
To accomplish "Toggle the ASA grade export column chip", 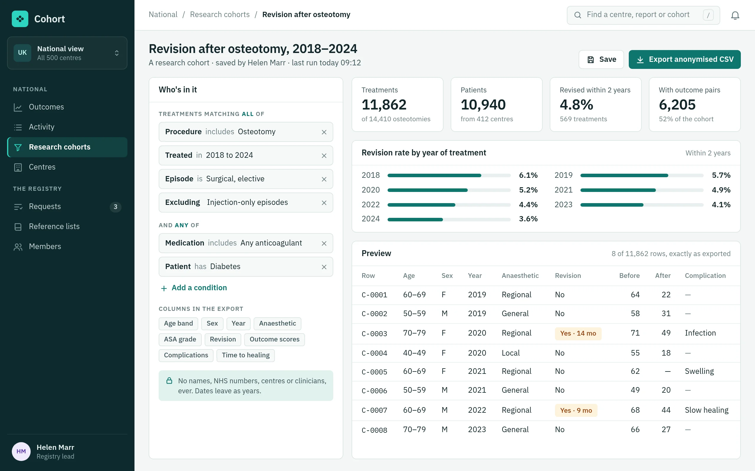I will 180,339.
